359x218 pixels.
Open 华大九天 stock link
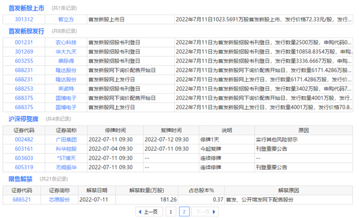click(66, 52)
